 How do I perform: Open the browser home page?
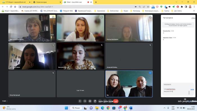click(x=15, y=7)
